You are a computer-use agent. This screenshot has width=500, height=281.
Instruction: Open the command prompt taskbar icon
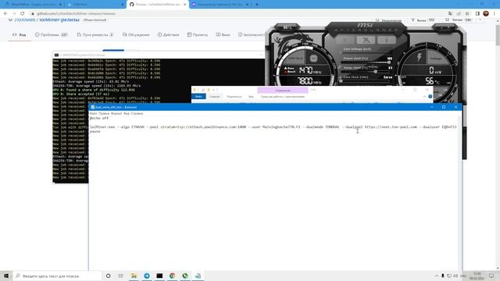click(x=159, y=276)
